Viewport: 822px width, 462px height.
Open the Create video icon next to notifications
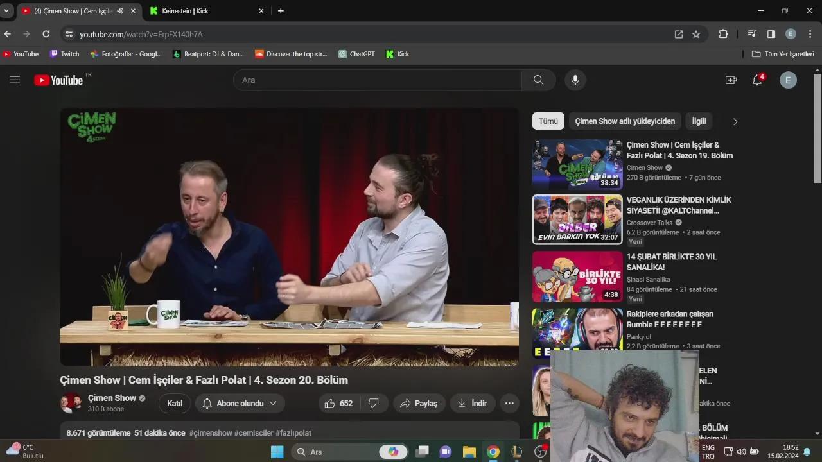pyautogui.click(x=731, y=80)
